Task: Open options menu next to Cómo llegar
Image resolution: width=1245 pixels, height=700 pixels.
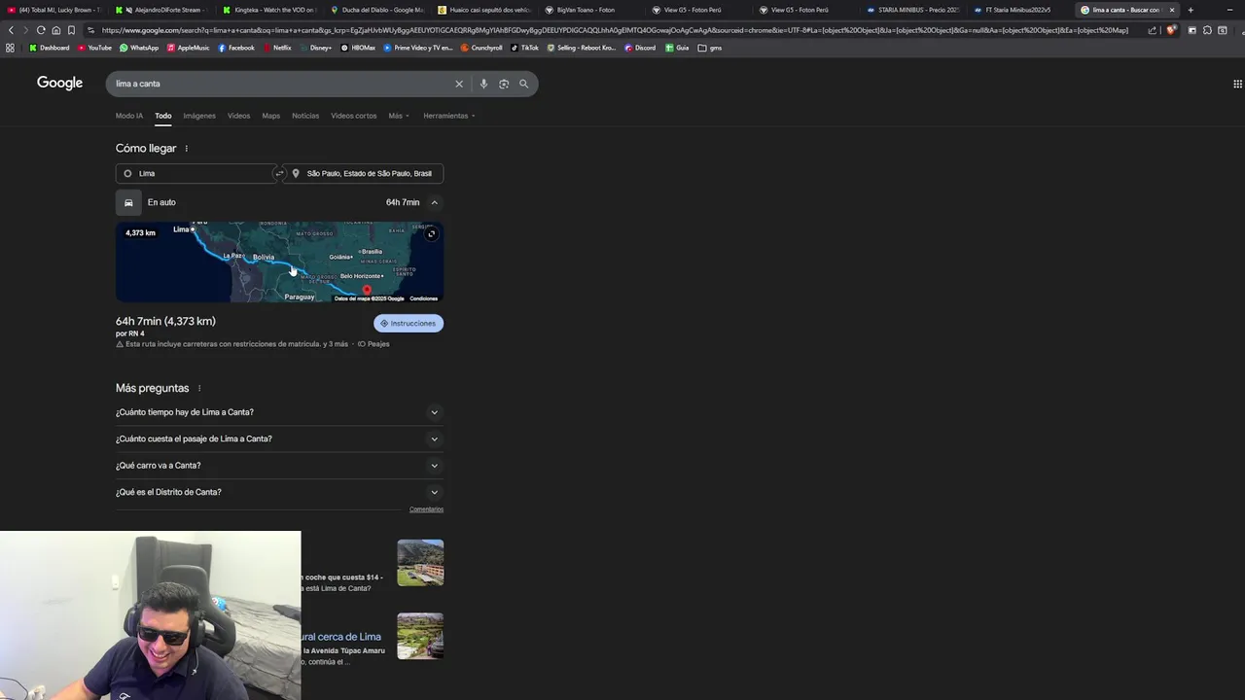Action: click(186, 149)
